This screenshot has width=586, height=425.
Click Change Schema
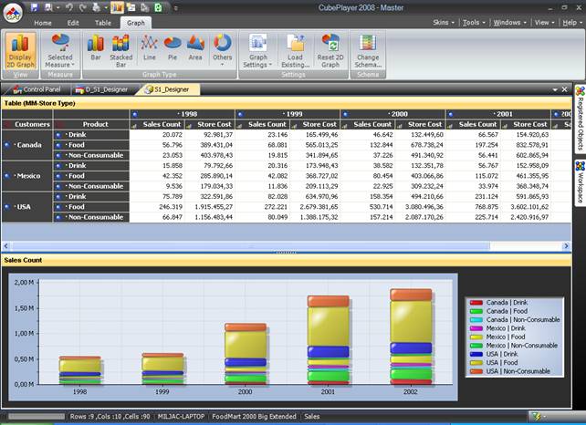(368, 51)
